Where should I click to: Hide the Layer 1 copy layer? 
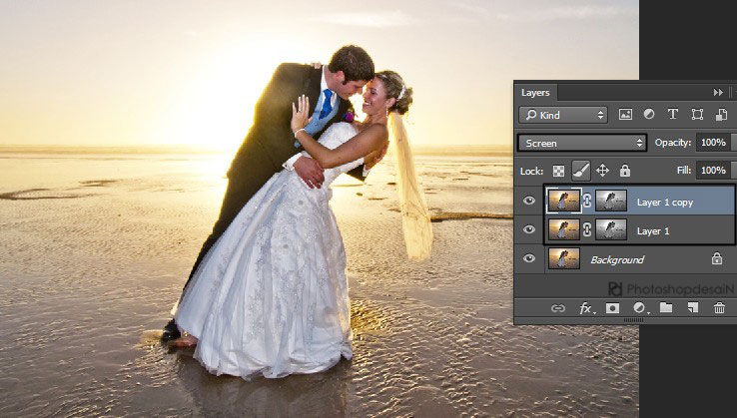(x=529, y=201)
